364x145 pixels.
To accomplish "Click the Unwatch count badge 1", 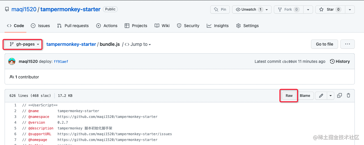I will tap(260, 10).
